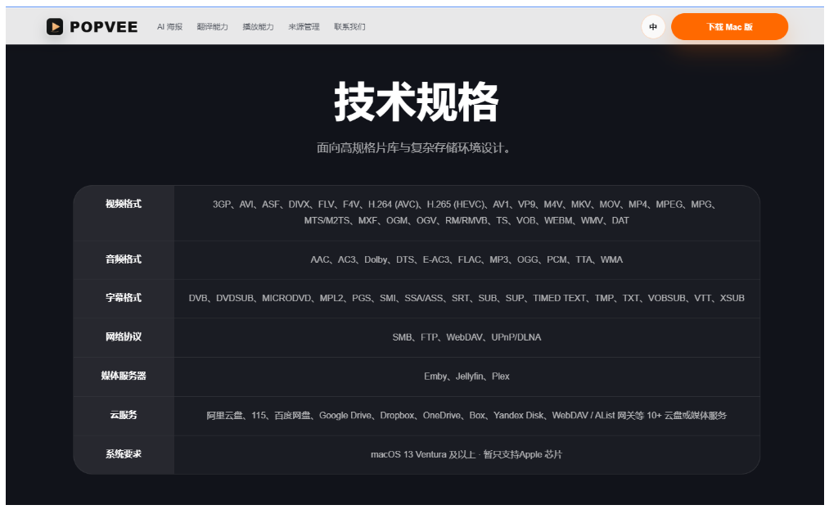Select the 字幕格式 row label

[x=124, y=298]
